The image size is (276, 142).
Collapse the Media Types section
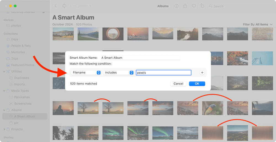(4, 91)
